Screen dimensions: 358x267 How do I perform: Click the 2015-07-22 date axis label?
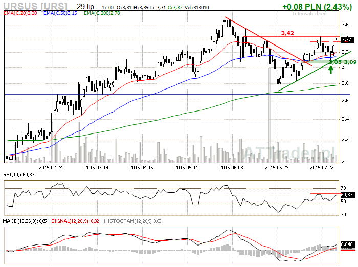point(322,168)
